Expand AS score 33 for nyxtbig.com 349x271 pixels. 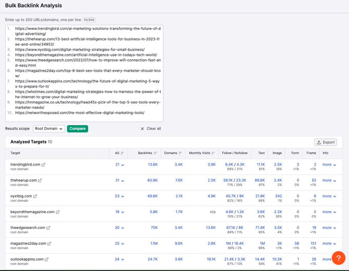(120, 196)
